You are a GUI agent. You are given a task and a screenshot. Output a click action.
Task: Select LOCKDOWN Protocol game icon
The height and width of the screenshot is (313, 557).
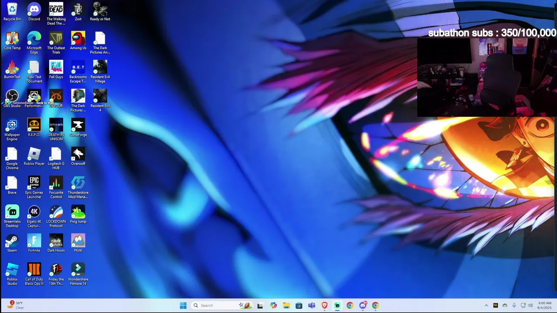point(56,216)
